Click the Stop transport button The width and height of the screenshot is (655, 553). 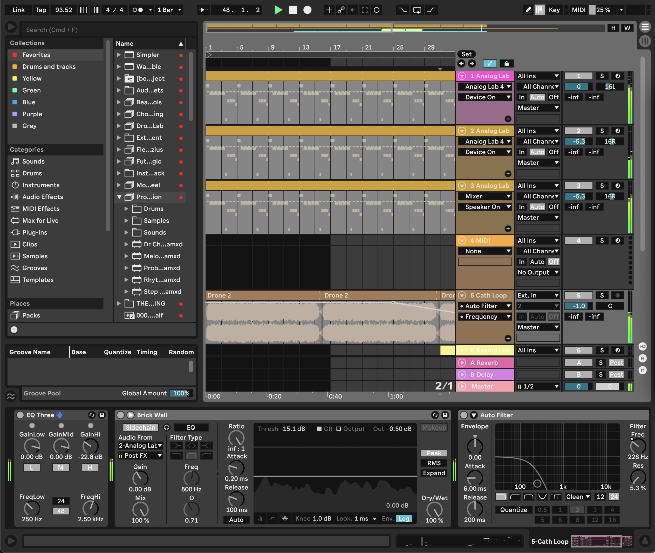[x=293, y=10]
